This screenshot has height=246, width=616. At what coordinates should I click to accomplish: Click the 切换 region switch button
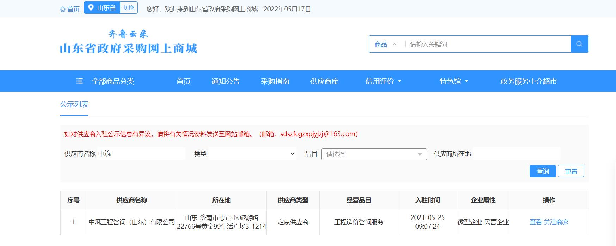pos(129,8)
